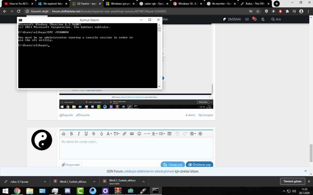Image resolution: width=313 pixels, height=195 pixels.
Task: Expand options for cancelled Win8.1_Turkish_x64.iso download
Action: click(144, 182)
